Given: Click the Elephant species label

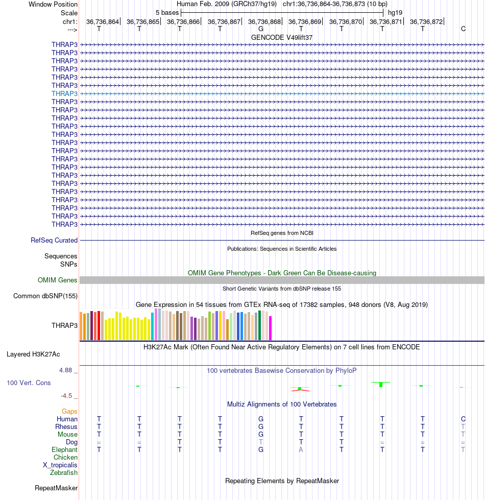Looking at the screenshot, I should point(64,449).
